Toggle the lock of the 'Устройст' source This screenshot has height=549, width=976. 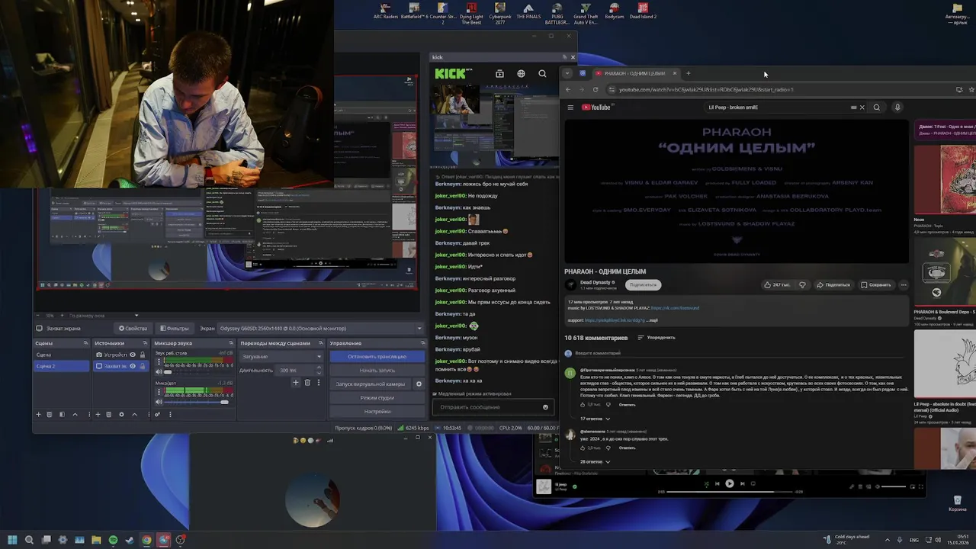point(143,355)
